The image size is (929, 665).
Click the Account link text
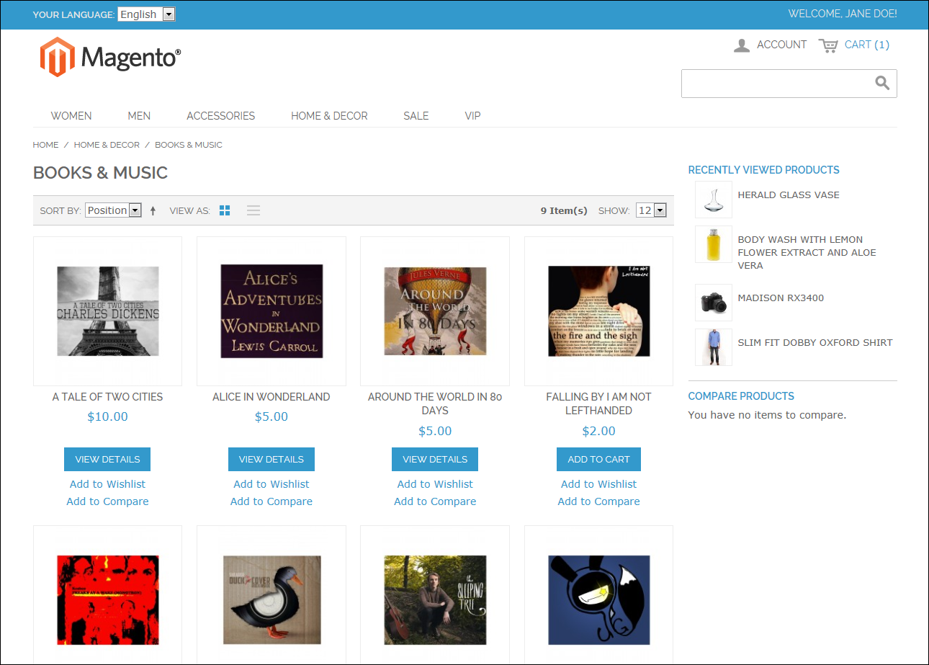pos(781,45)
